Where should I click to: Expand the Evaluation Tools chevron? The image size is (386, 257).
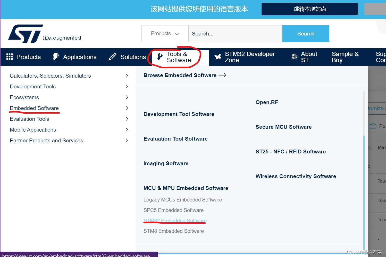click(x=127, y=119)
